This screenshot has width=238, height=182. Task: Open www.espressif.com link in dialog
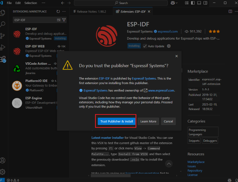(x=161, y=91)
